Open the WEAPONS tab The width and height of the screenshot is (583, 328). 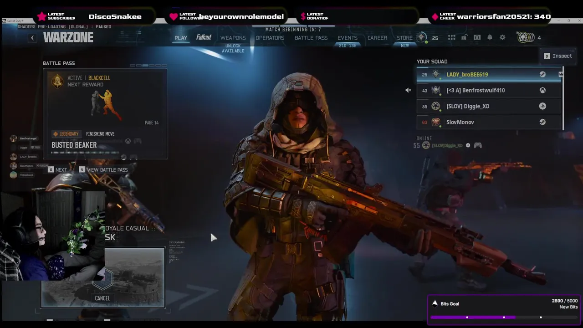click(233, 38)
